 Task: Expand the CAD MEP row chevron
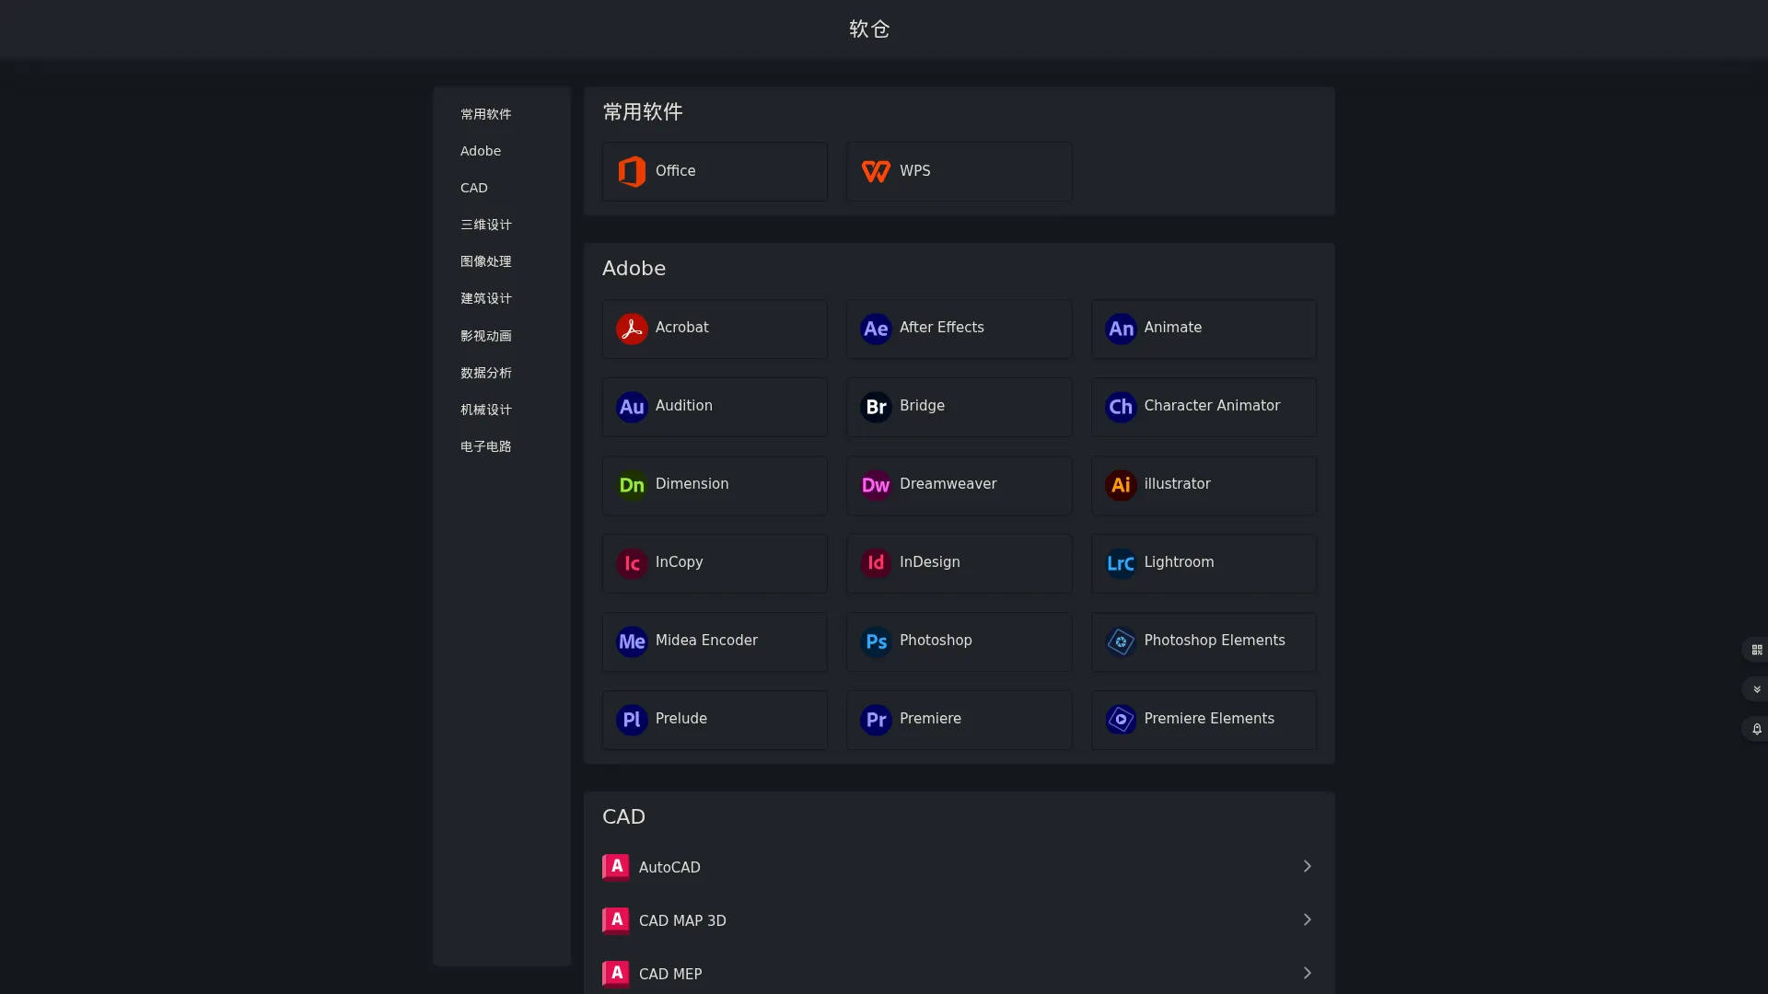click(1307, 973)
